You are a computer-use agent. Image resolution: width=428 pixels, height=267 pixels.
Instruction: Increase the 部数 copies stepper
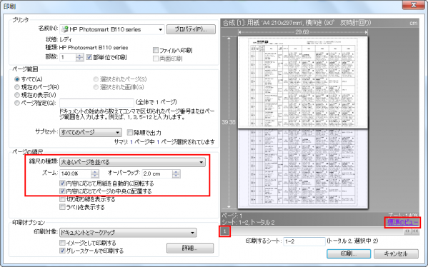point(79,56)
